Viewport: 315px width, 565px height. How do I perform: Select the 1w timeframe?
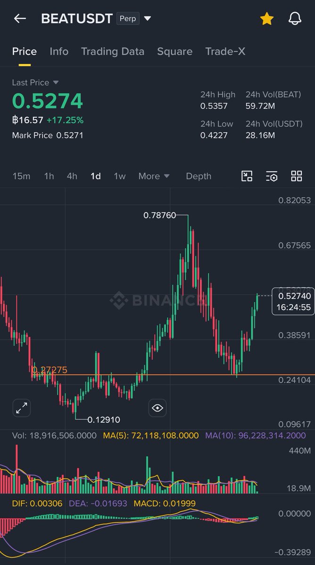120,176
